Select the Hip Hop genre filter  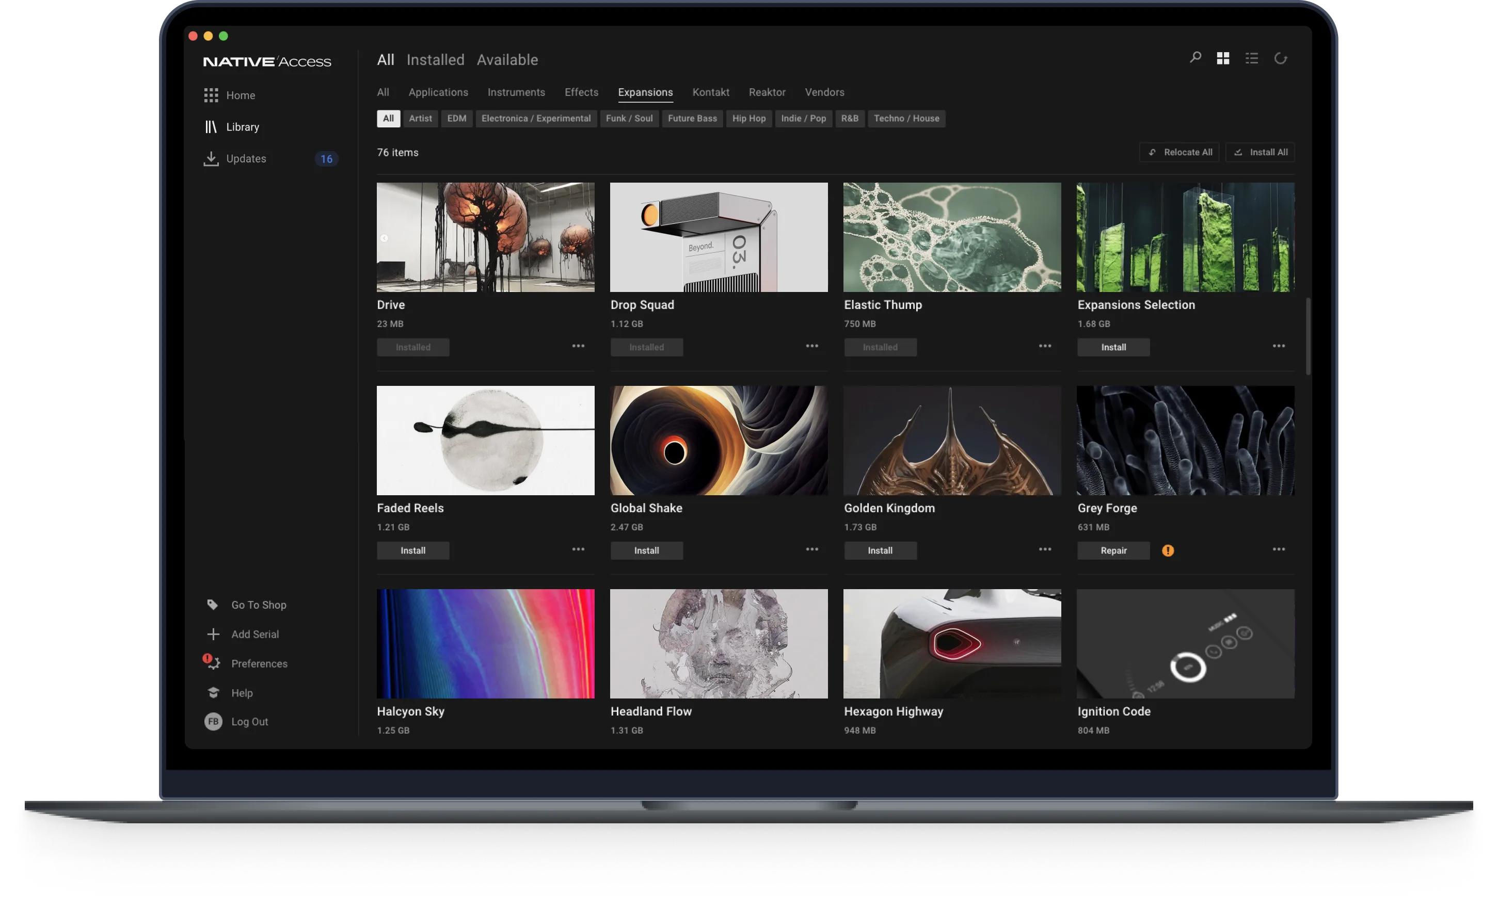(748, 119)
